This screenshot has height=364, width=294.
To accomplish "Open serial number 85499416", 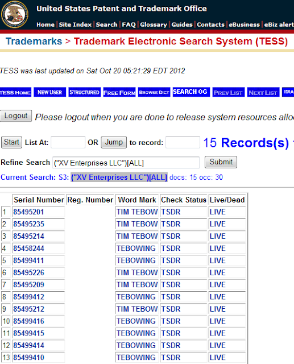I will click(x=28, y=321).
